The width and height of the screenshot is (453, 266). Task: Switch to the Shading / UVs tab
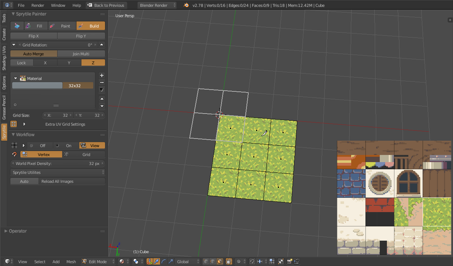click(4, 57)
